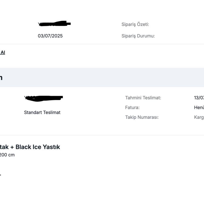Click the "Sipariş Özeti:" label
Image resolution: width=204 pixels, height=204 pixels.
pyautogui.click(x=135, y=24)
